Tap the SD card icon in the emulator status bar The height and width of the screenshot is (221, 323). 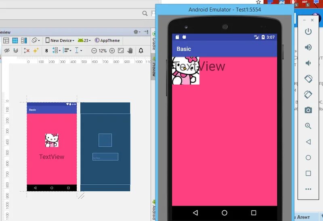(x=177, y=37)
